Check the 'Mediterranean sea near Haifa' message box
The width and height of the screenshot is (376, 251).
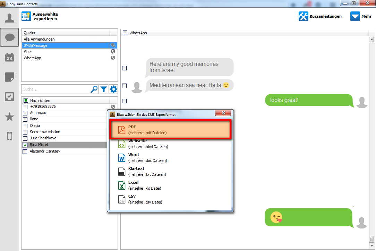pyautogui.click(x=124, y=86)
